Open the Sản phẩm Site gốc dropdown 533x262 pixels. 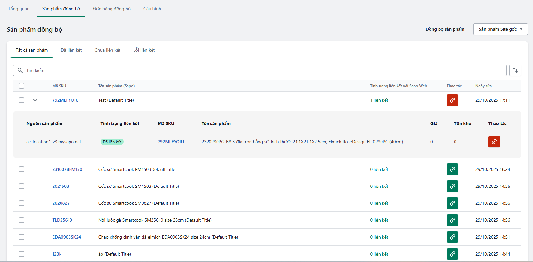[x=500, y=29]
